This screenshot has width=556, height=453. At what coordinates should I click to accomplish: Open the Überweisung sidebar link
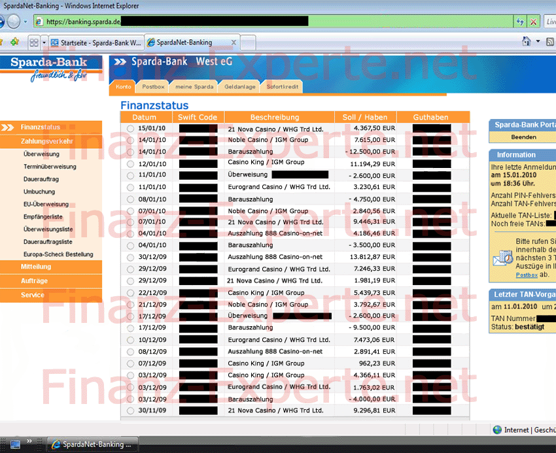pyautogui.click(x=41, y=154)
